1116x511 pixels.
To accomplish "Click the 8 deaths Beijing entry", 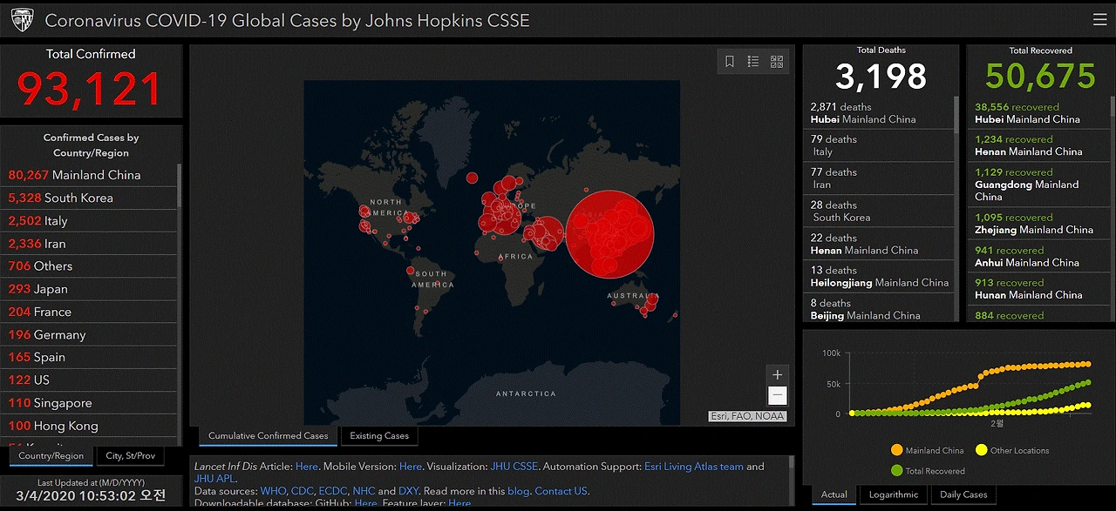I will click(x=879, y=308).
